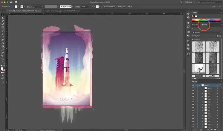Click the stroke none swatch in control bar
This screenshot has width=223, height=131.
click(x=22, y=7)
